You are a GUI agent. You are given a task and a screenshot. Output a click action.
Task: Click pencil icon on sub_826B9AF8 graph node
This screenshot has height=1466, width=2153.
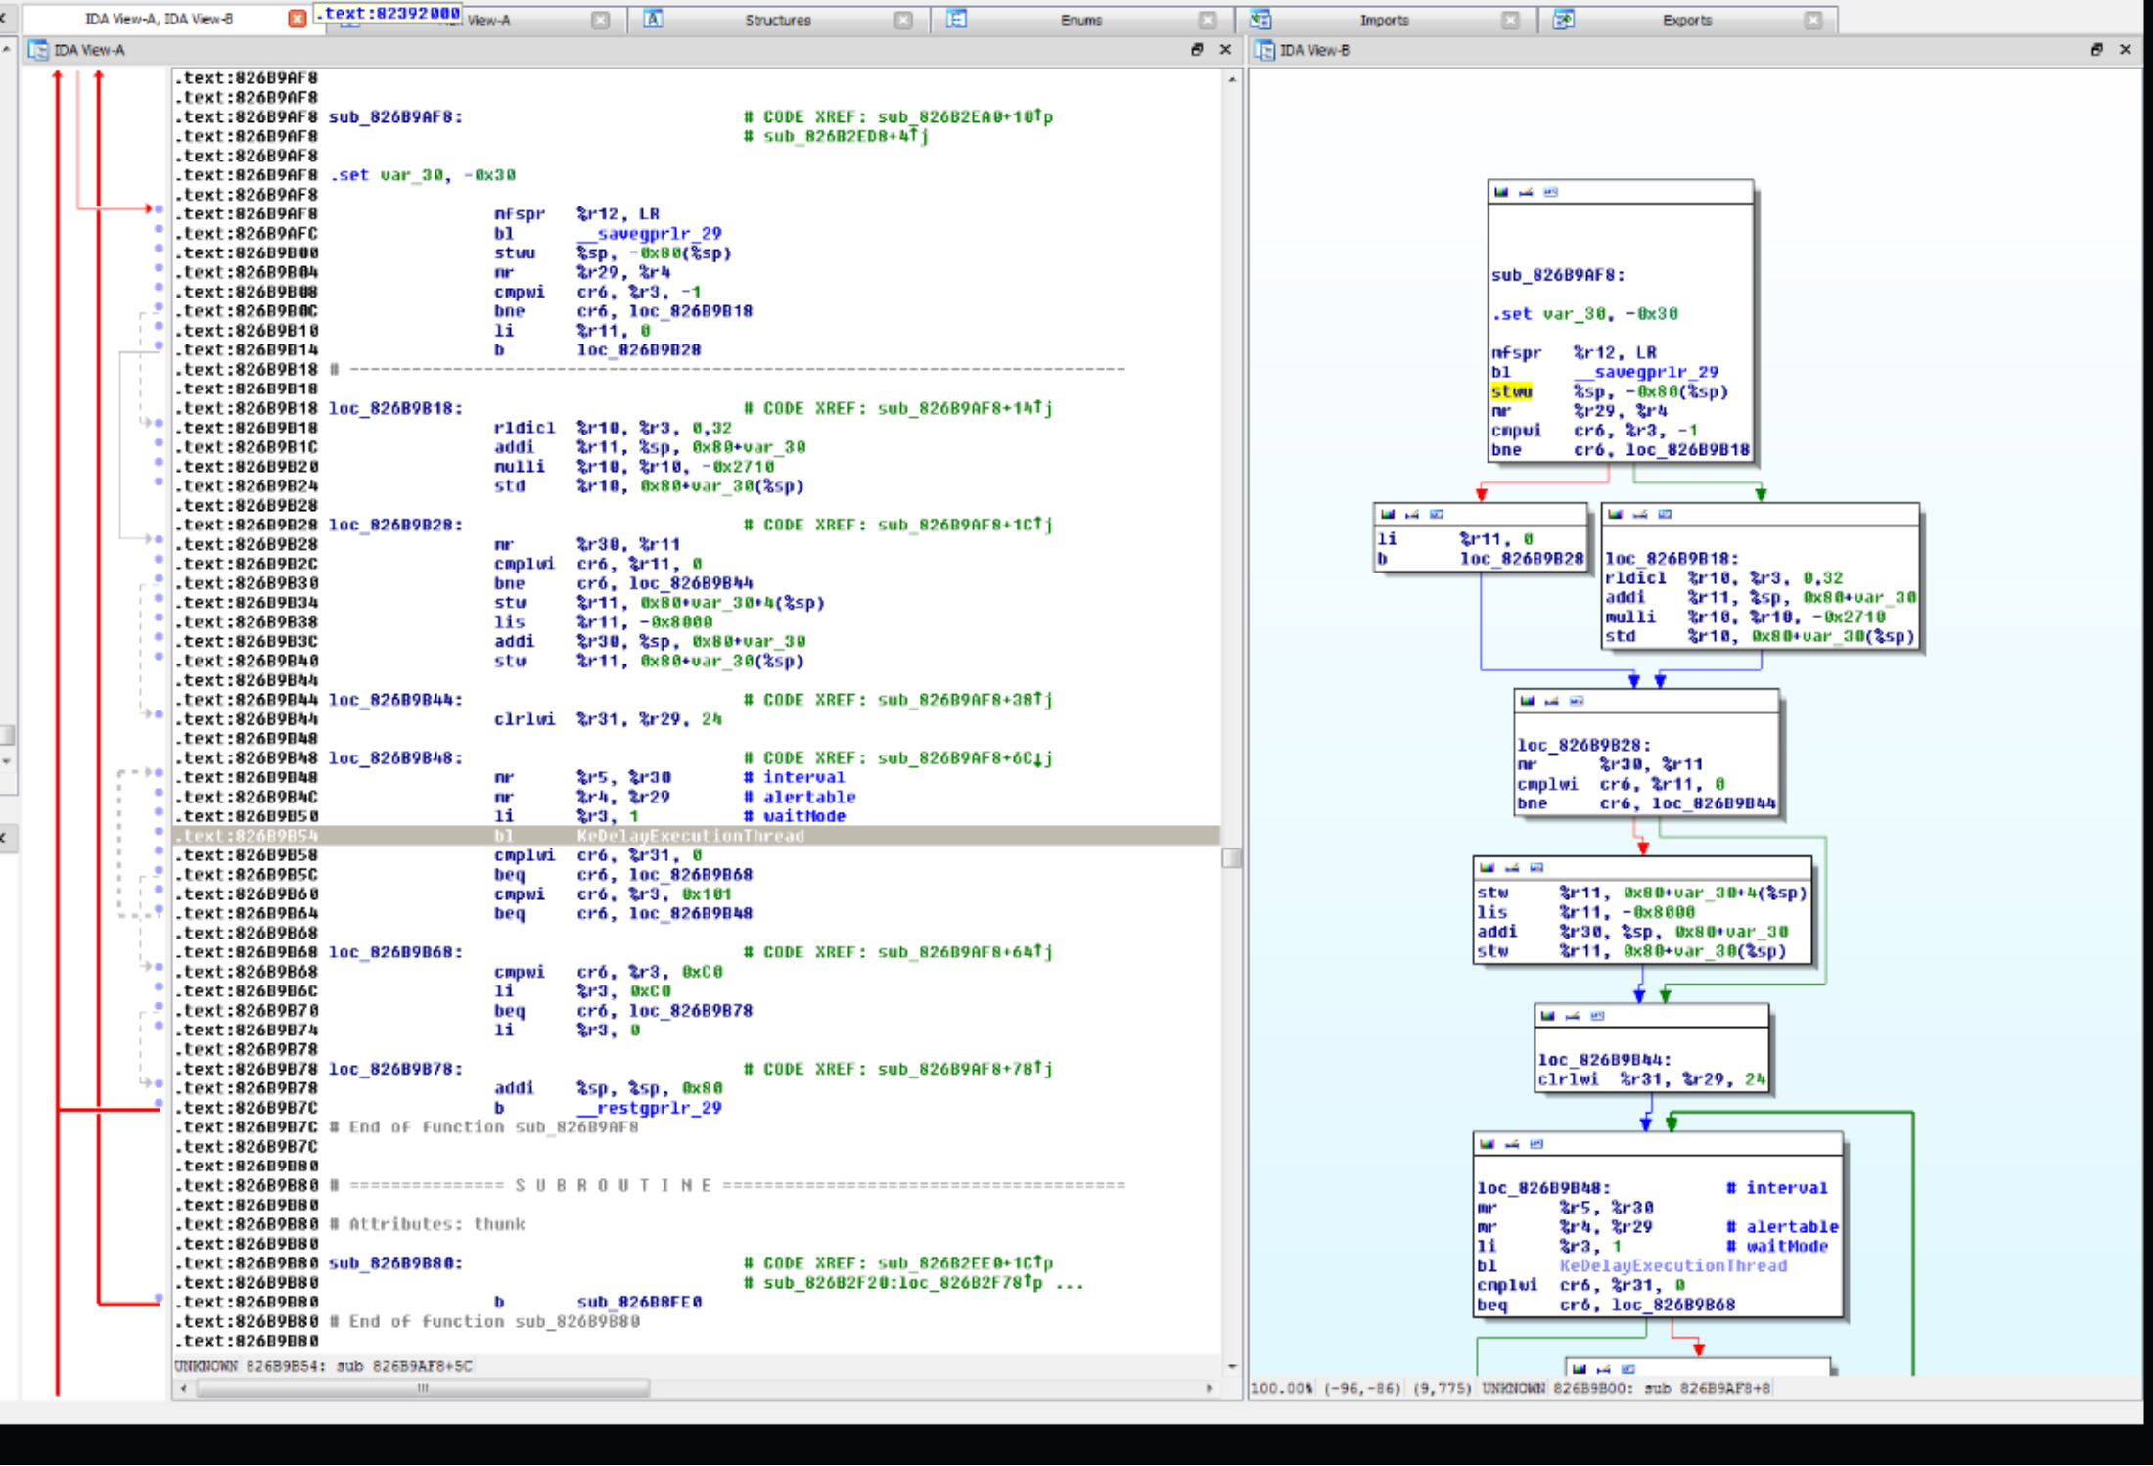pos(1525,192)
